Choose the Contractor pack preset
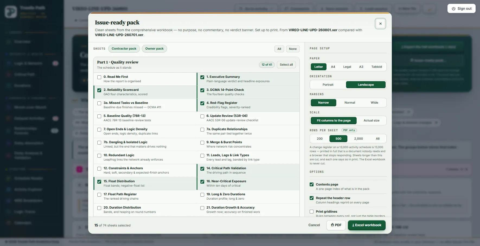480x246 pixels. 124,49
